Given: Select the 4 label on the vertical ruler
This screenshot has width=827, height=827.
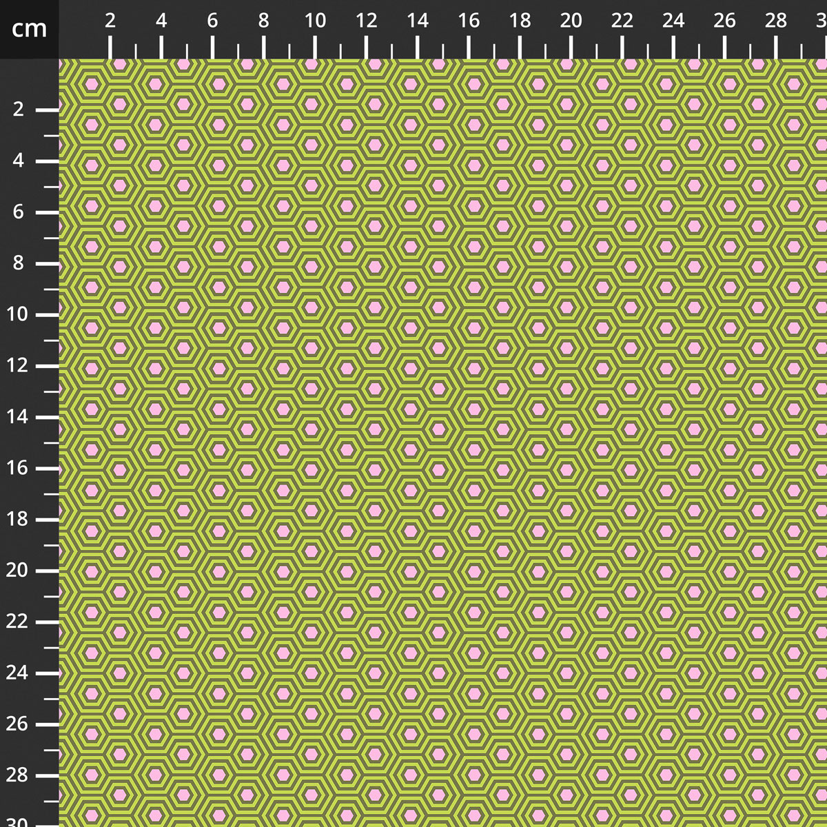Looking at the screenshot, I should 18,161.
